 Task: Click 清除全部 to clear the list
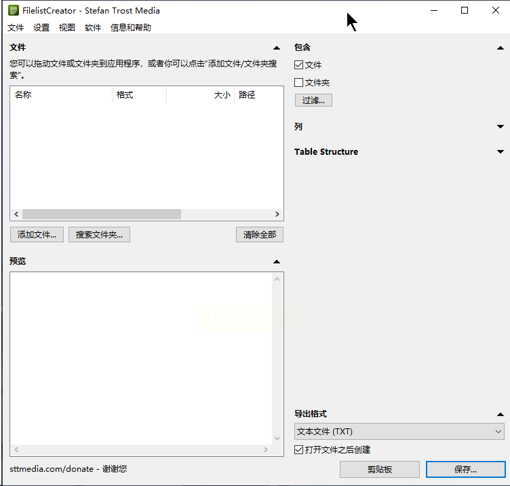click(x=260, y=235)
